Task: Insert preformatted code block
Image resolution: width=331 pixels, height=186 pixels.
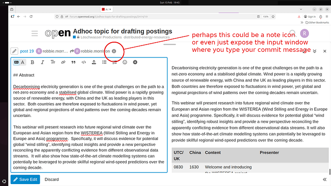Action: click(83, 62)
